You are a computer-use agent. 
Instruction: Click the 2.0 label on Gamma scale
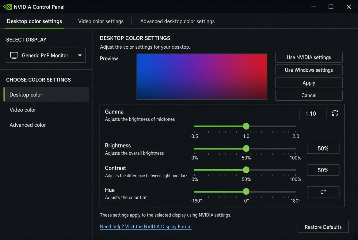tap(296, 136)
